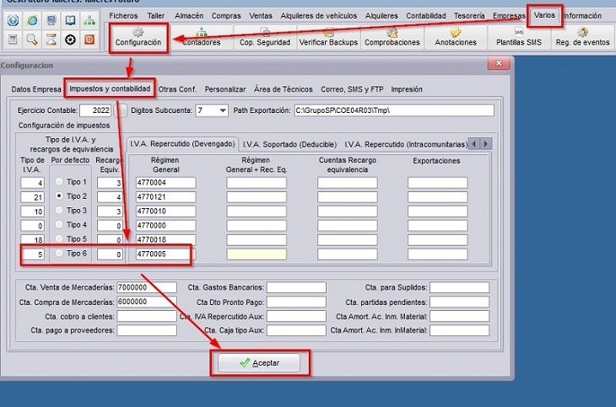The image size is (616, 407).
Task: Open the Almacén menu
Action: point(189,16)
